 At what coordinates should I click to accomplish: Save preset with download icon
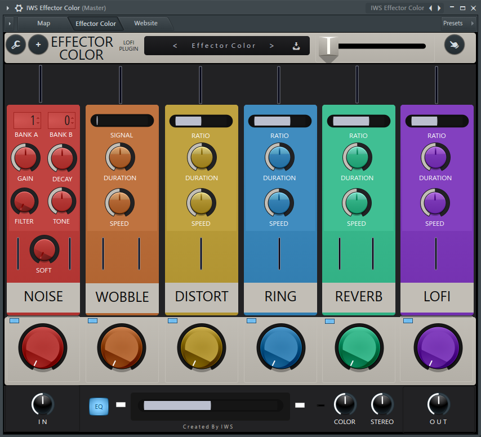(x=296, y=46)
